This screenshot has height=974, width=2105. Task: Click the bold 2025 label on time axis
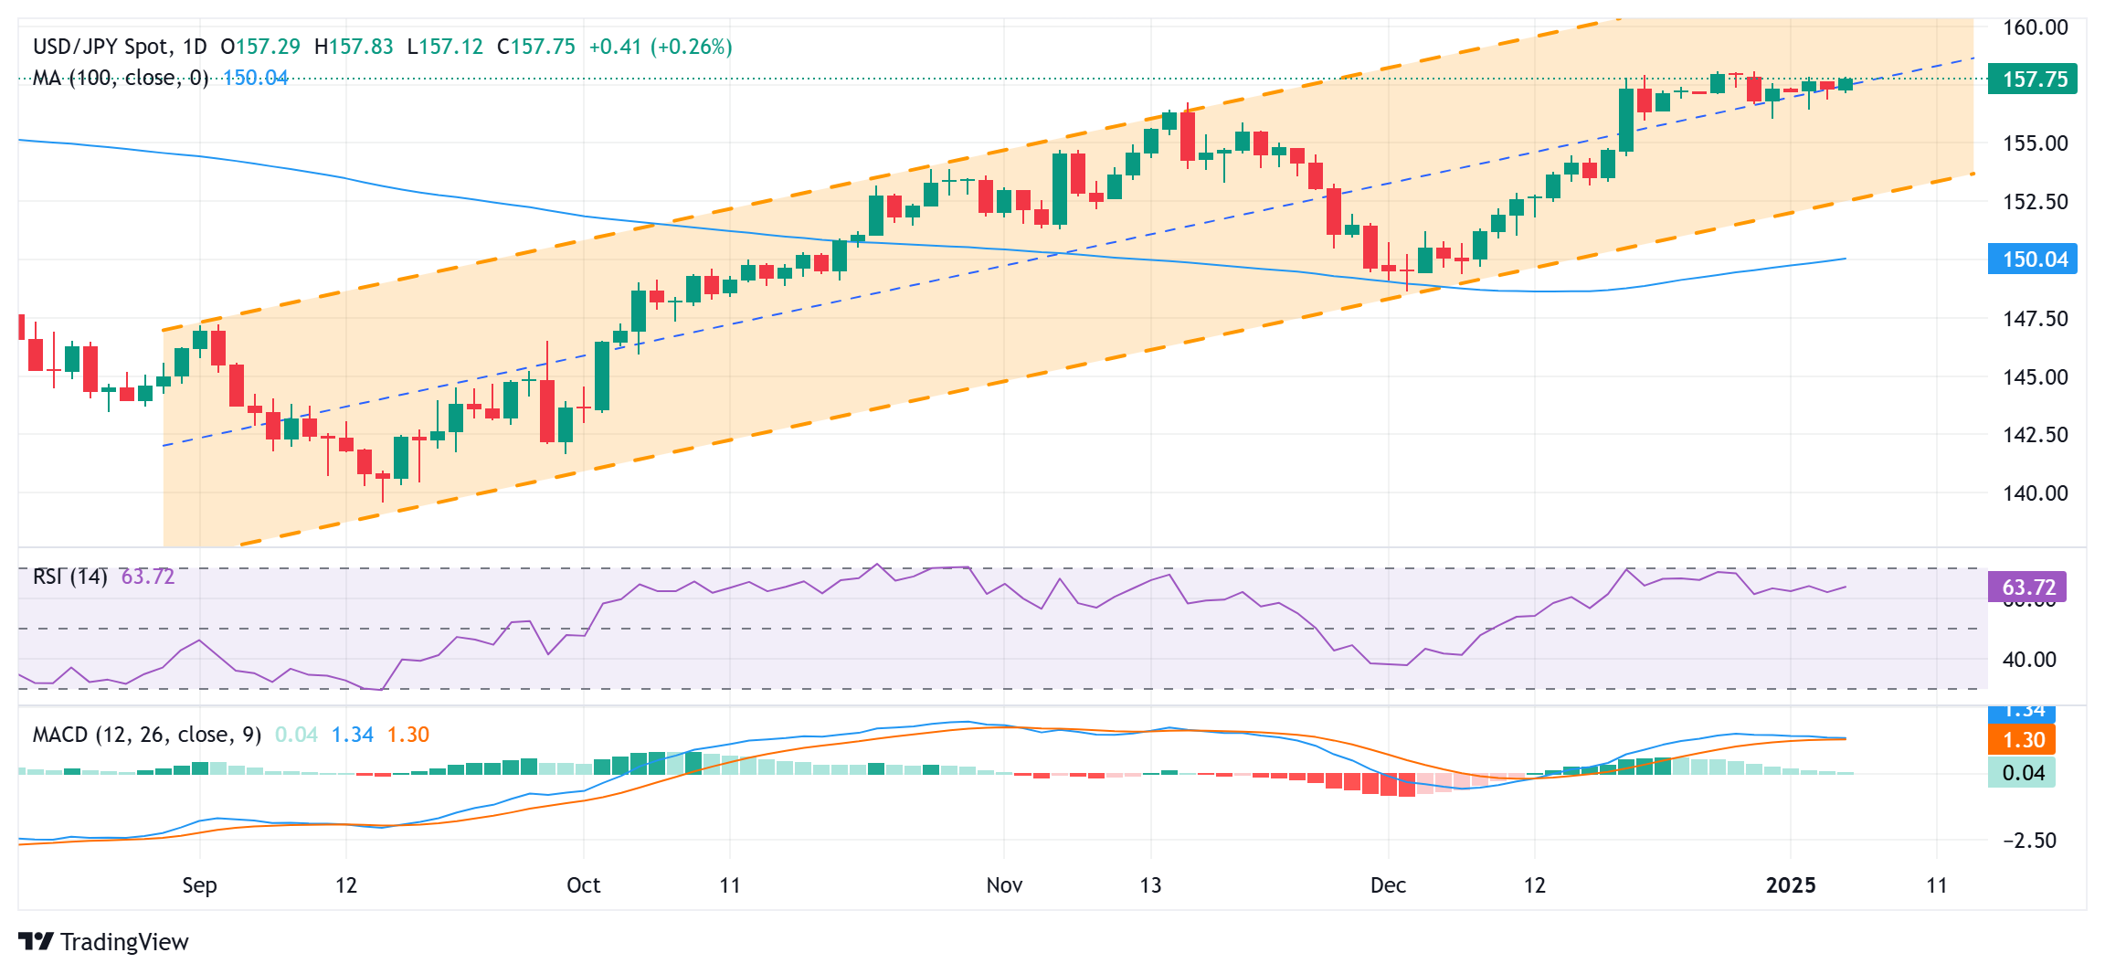point(1791,885)
